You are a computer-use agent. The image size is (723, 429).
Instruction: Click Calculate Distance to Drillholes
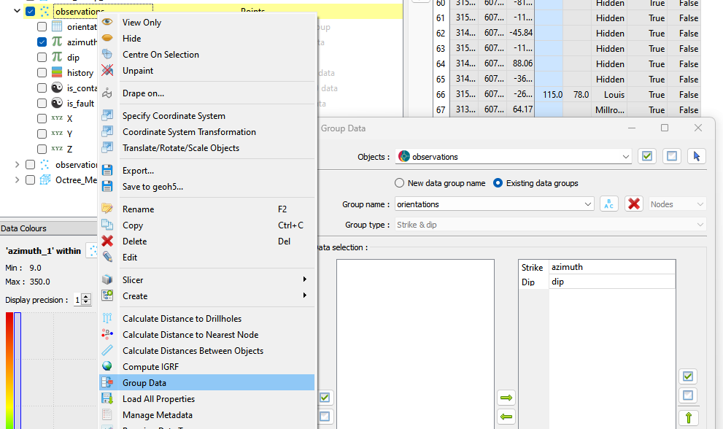coord(182,319)
